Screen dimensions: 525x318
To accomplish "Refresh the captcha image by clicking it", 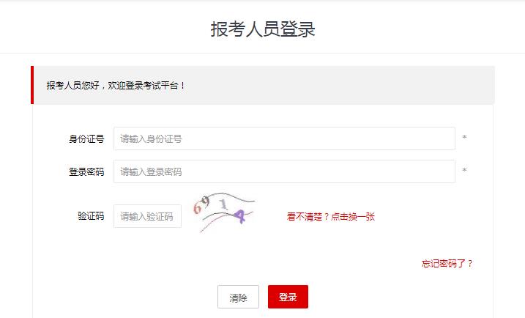I will tap(223, 212).
